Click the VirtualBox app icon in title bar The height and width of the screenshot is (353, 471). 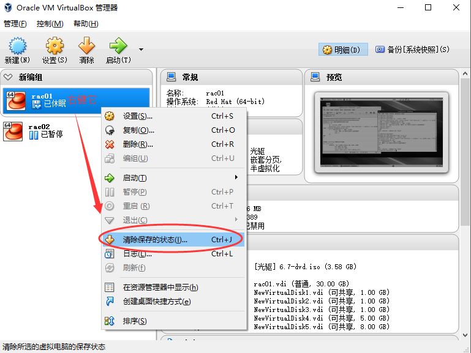coord(8,7)
